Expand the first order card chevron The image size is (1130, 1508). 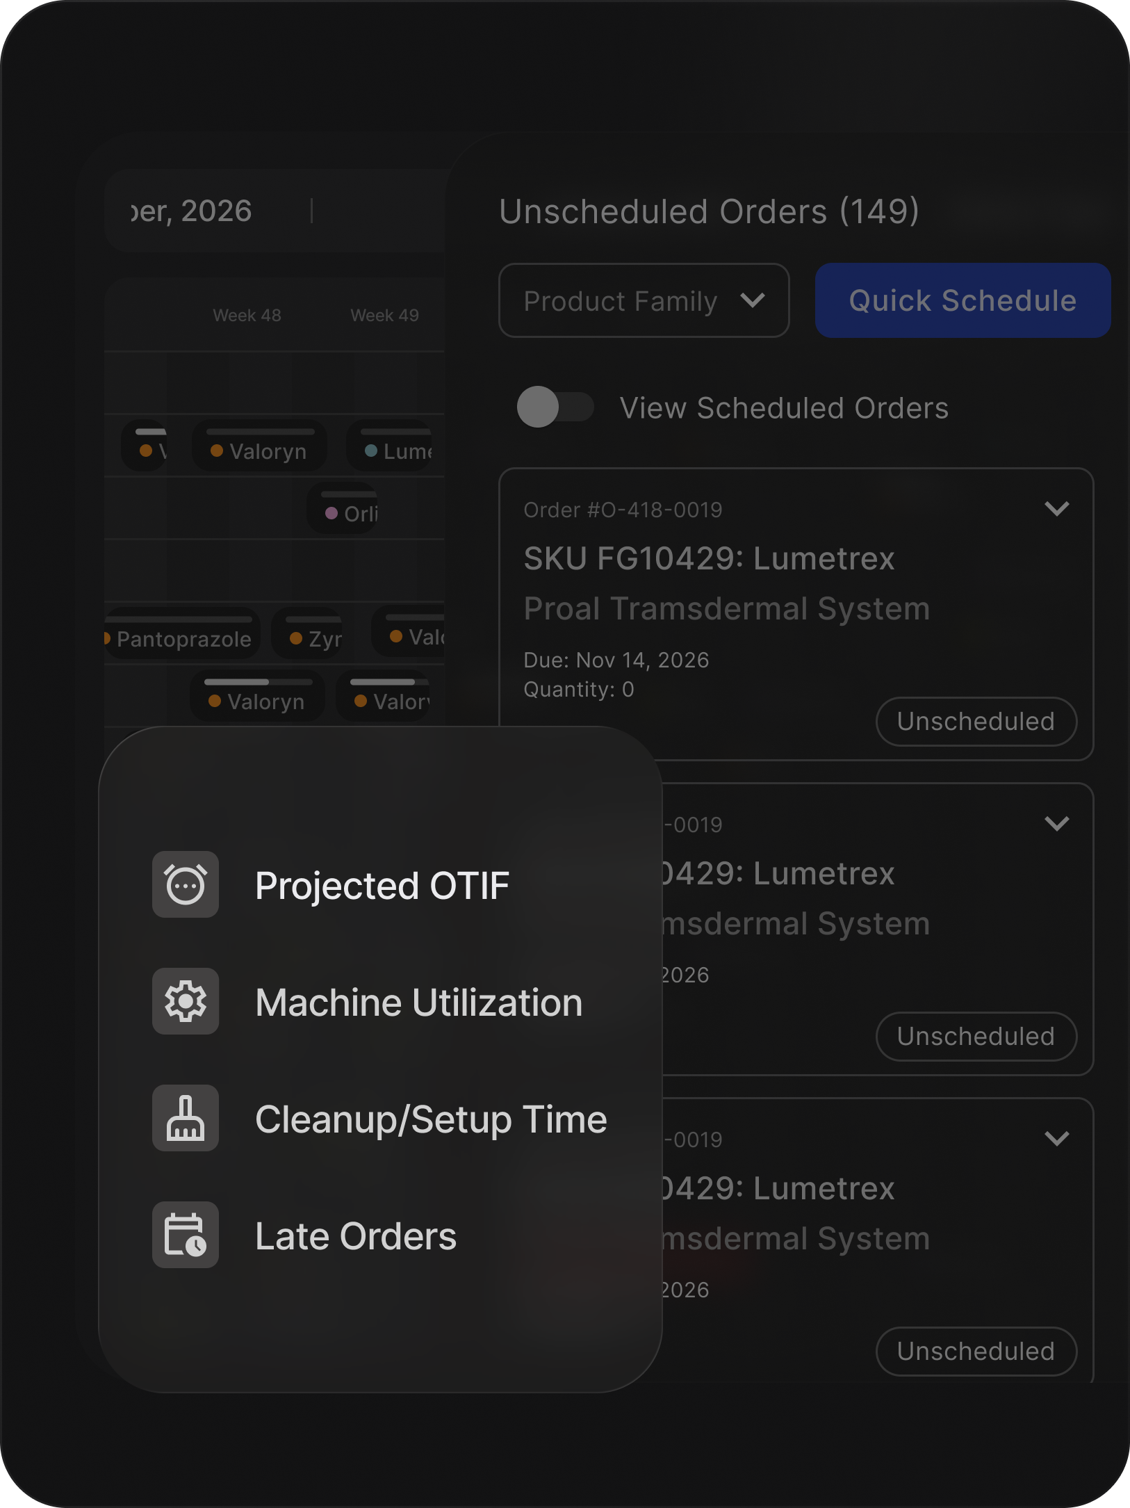[x=1056, y=509]
